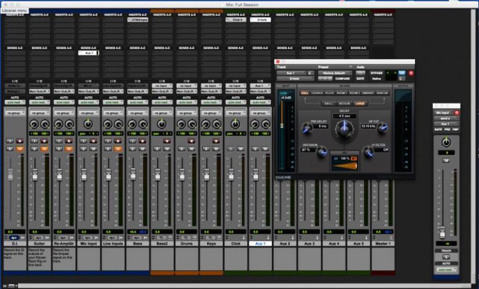Click the D-Verb insert on Aux 1
The height and width of the screenshot is (289, 479).
(260, 19)
